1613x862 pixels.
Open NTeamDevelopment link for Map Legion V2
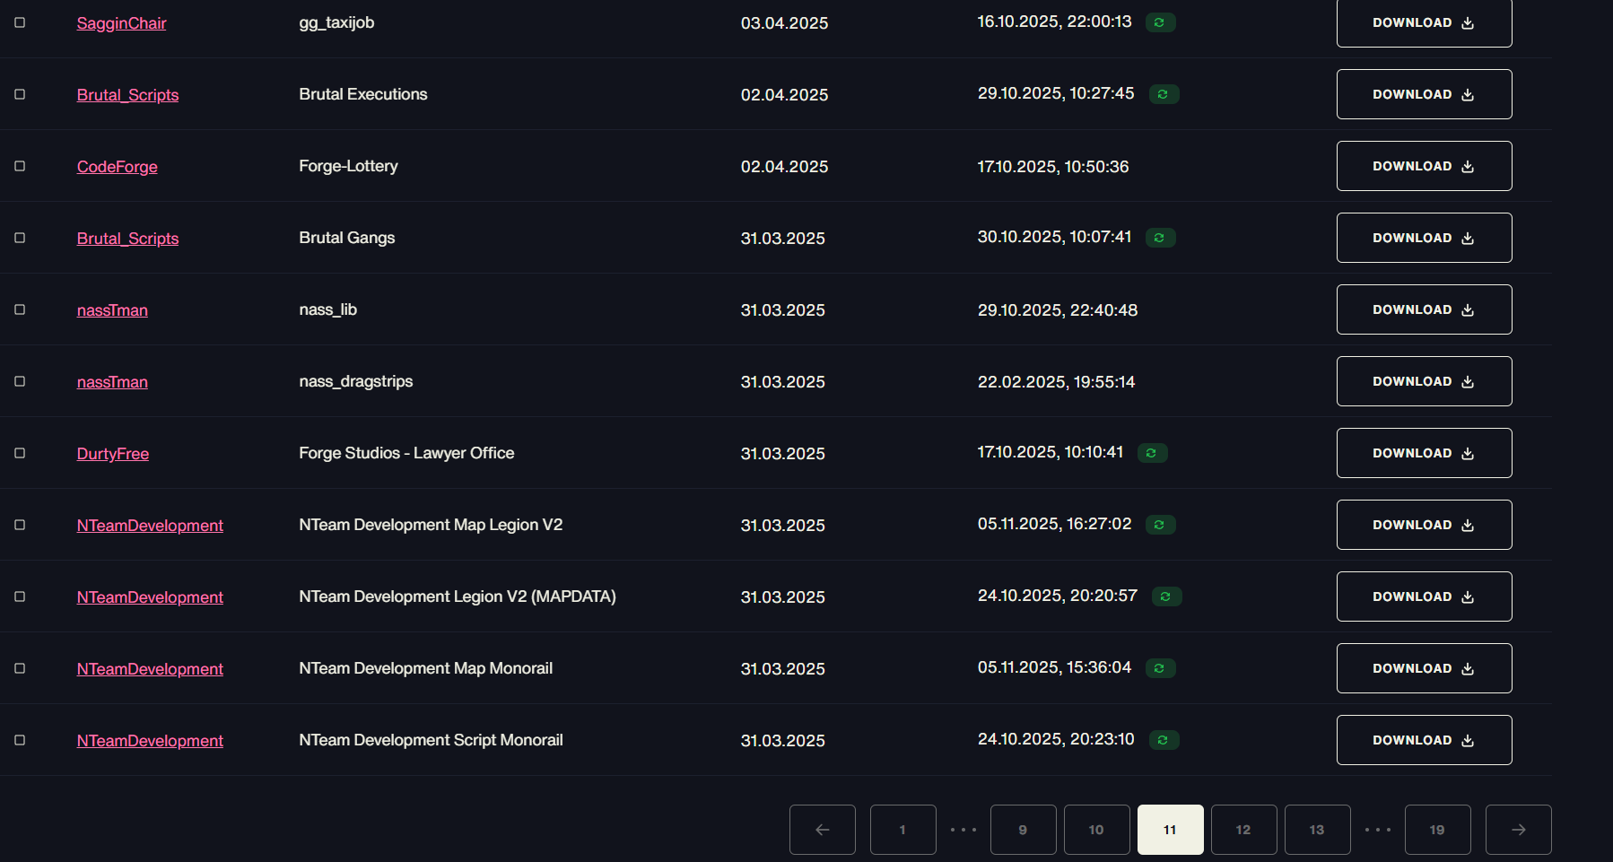(x=150, y=526)
